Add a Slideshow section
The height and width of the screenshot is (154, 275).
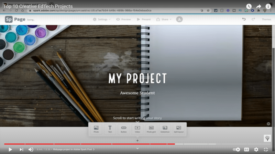pos(165,129)
